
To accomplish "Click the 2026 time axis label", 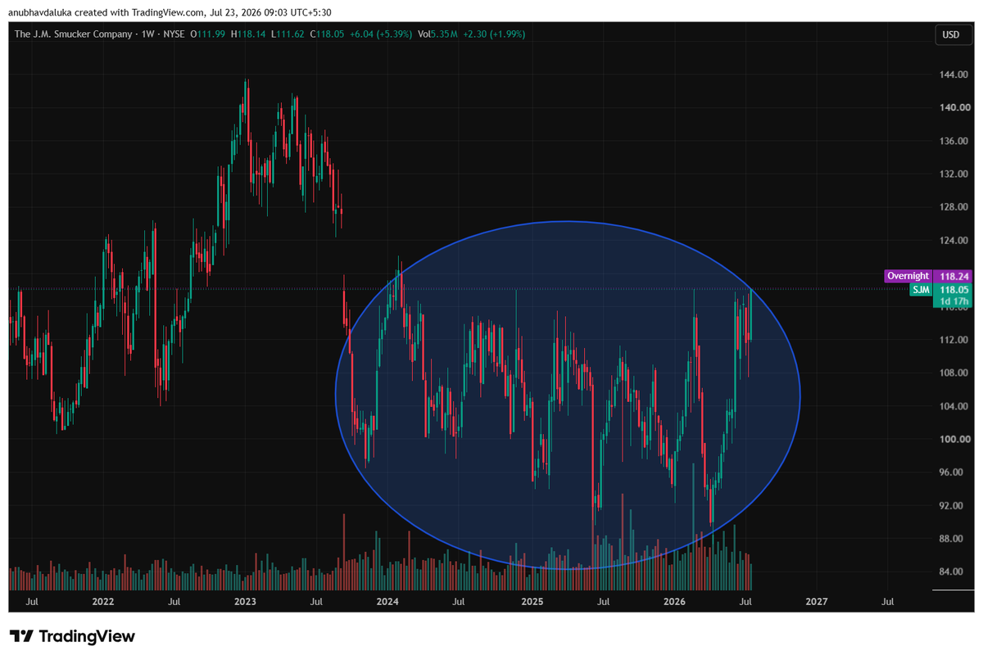I will tap(674, 602).
